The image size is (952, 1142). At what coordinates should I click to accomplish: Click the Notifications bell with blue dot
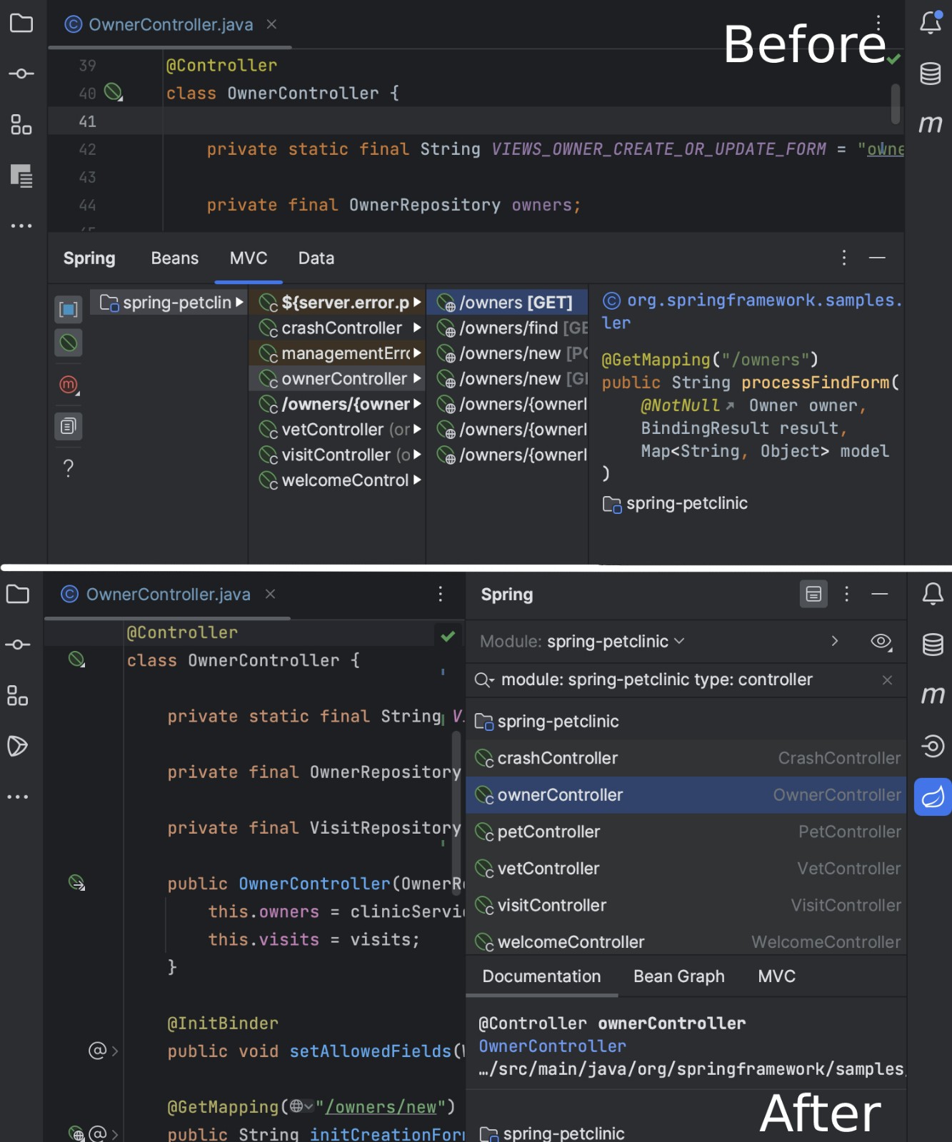930,23
